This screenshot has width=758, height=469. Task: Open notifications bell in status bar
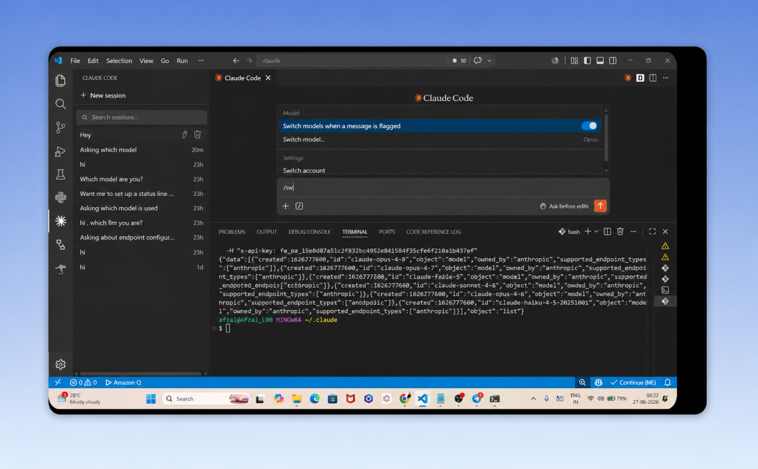tap(667, 382)
